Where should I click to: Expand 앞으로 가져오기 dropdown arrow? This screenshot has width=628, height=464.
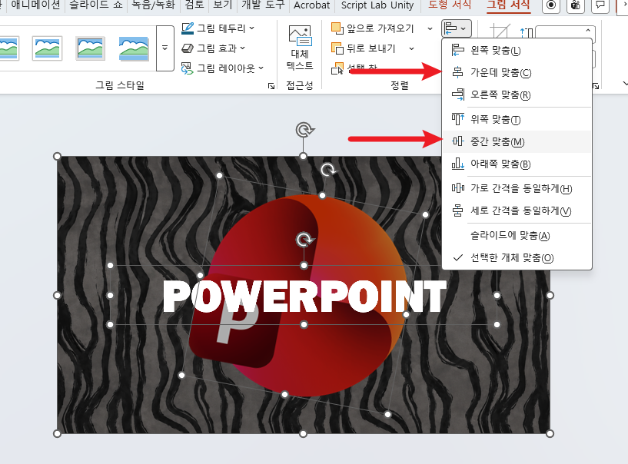click(430, 28)
